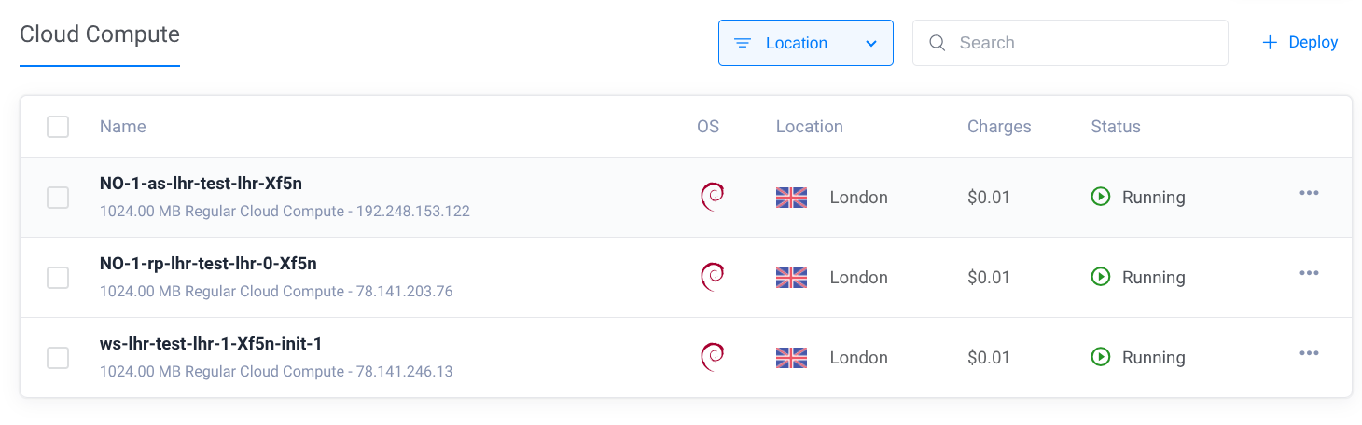
Task: Open more options for NO-1-rp-lhr-test-lhr-0-Xf5n
Action: 1309,273
